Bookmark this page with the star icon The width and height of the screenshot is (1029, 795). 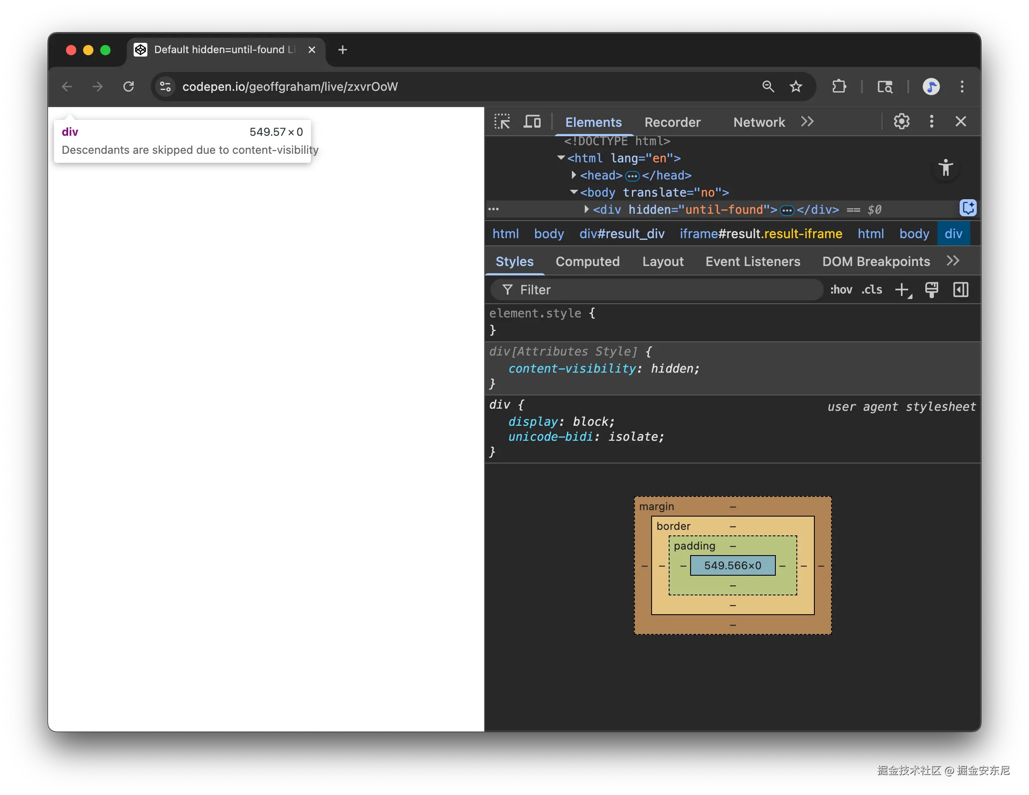796,87
